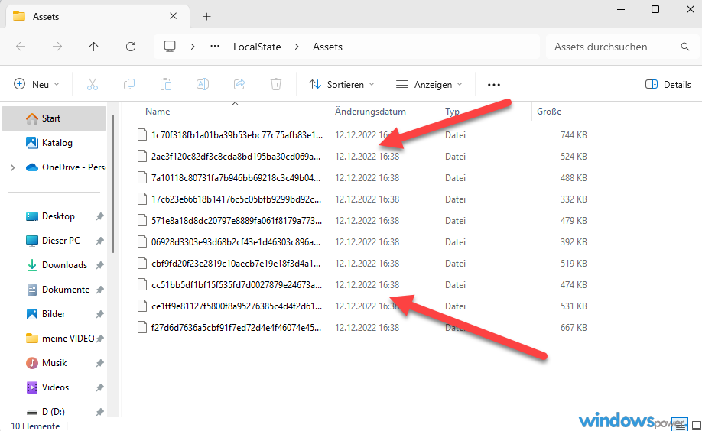Select file starting with cc51bb5df1bf
The image size is (702, 431).
pyautogui.click(x=236, y=285)
